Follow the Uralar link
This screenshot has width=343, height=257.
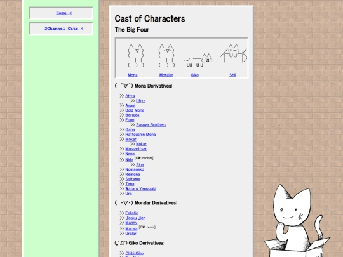pyautogui.click(x=131, y=234)
